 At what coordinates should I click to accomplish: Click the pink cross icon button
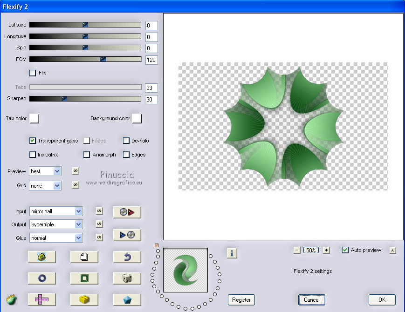click(x=42, y=299)
